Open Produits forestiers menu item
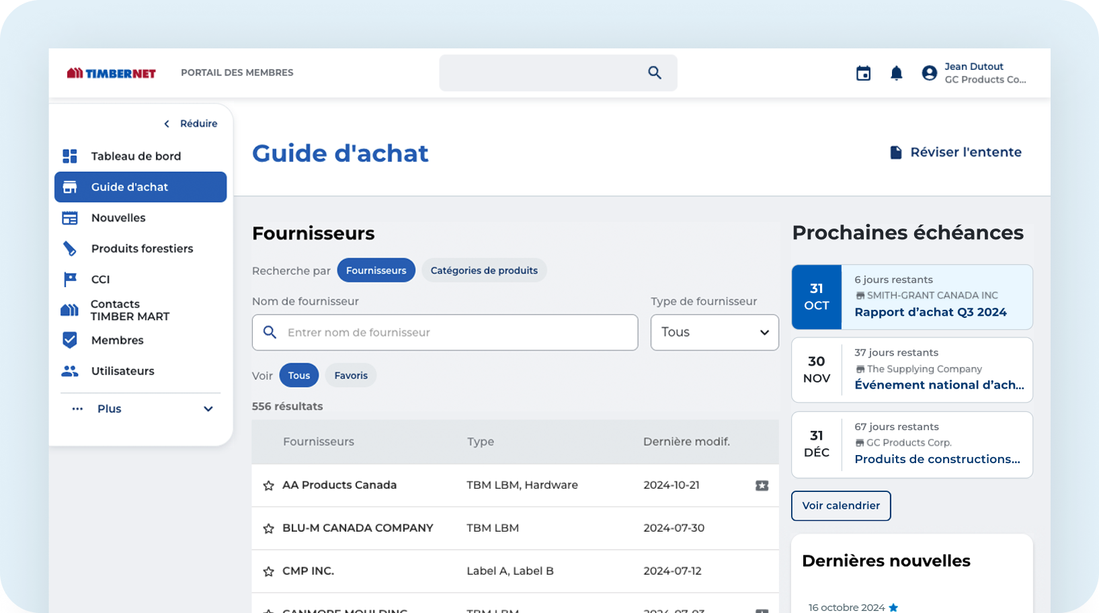 click(x=140, y=249)
